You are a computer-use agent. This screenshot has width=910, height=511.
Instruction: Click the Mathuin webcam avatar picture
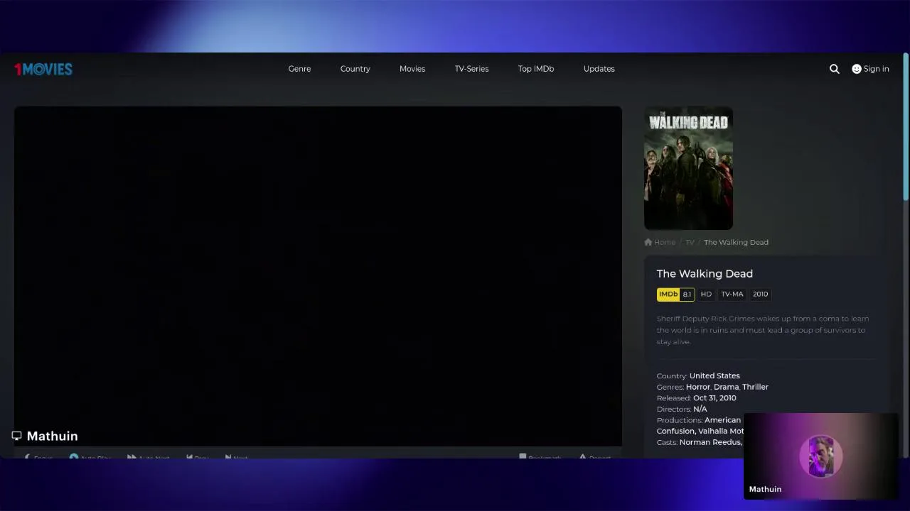(x=821, y=456)
